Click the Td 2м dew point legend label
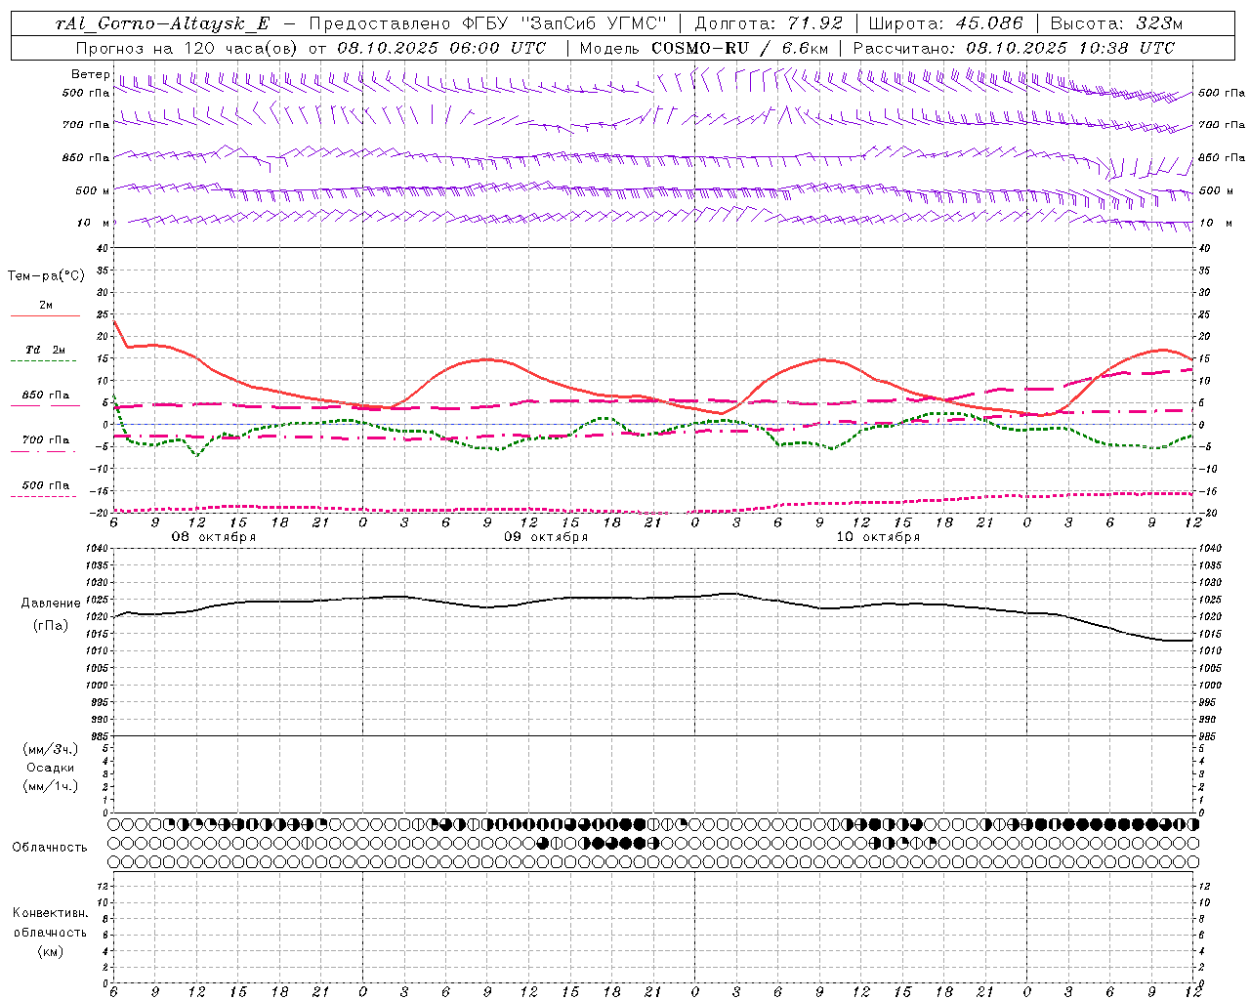This screenshot has width=1250, height=1000. click(46, 350)
